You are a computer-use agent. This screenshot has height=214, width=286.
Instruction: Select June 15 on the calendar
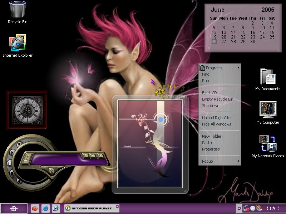pyautogui.click(x=243, y=32)
